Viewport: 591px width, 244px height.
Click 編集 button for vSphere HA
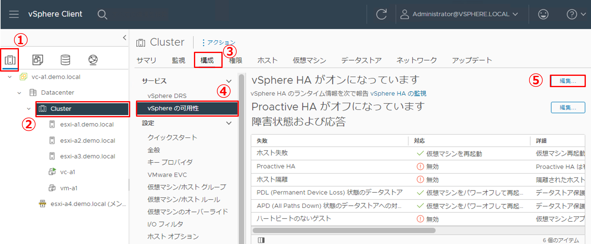click(x=568, y=81)
